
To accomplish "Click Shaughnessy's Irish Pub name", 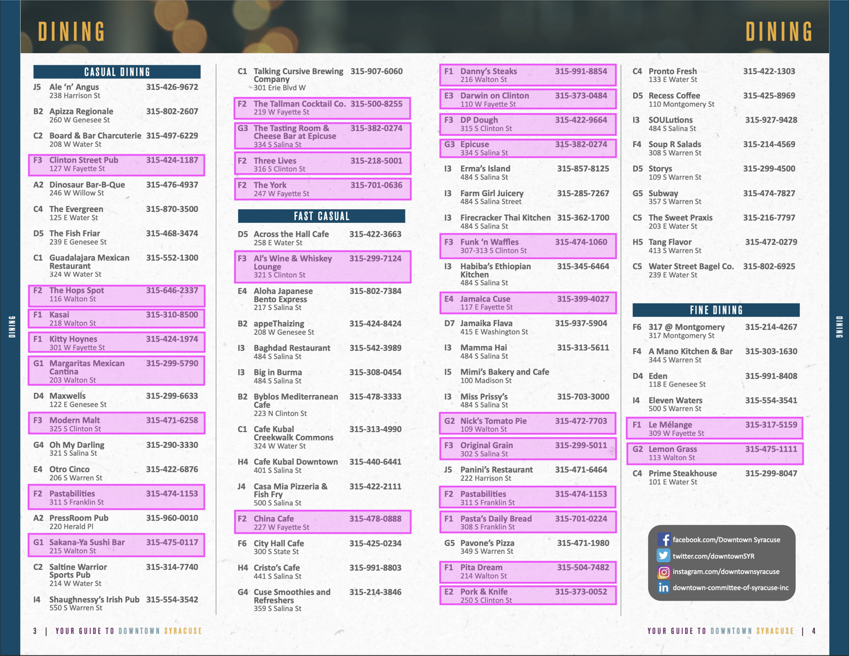I will pyautogui.click(x=94, y=600).
